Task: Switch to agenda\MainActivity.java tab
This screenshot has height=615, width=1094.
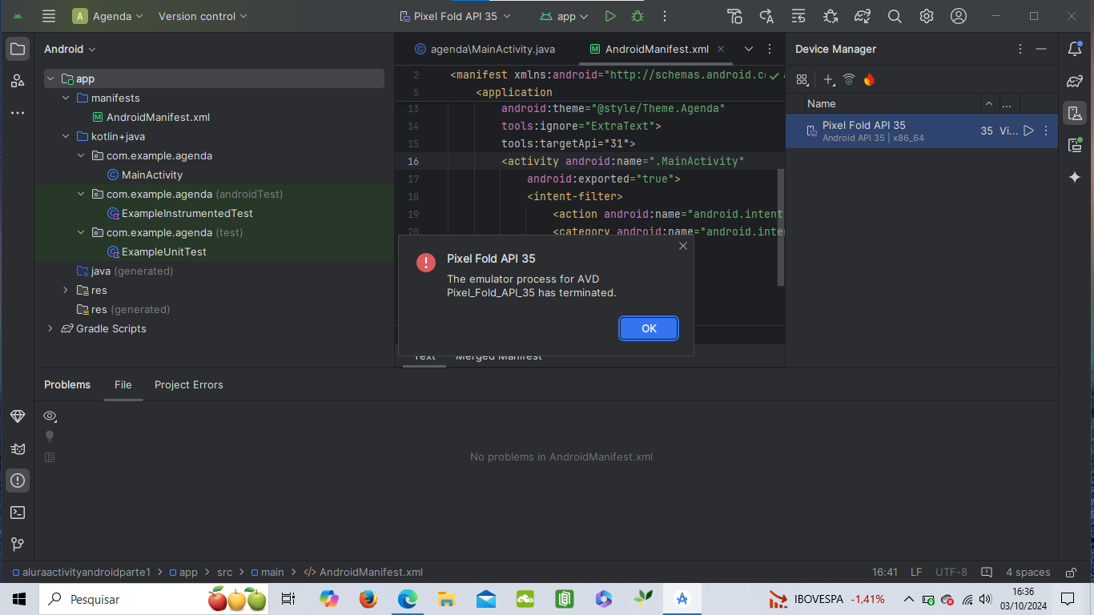Action: [485, 49]
